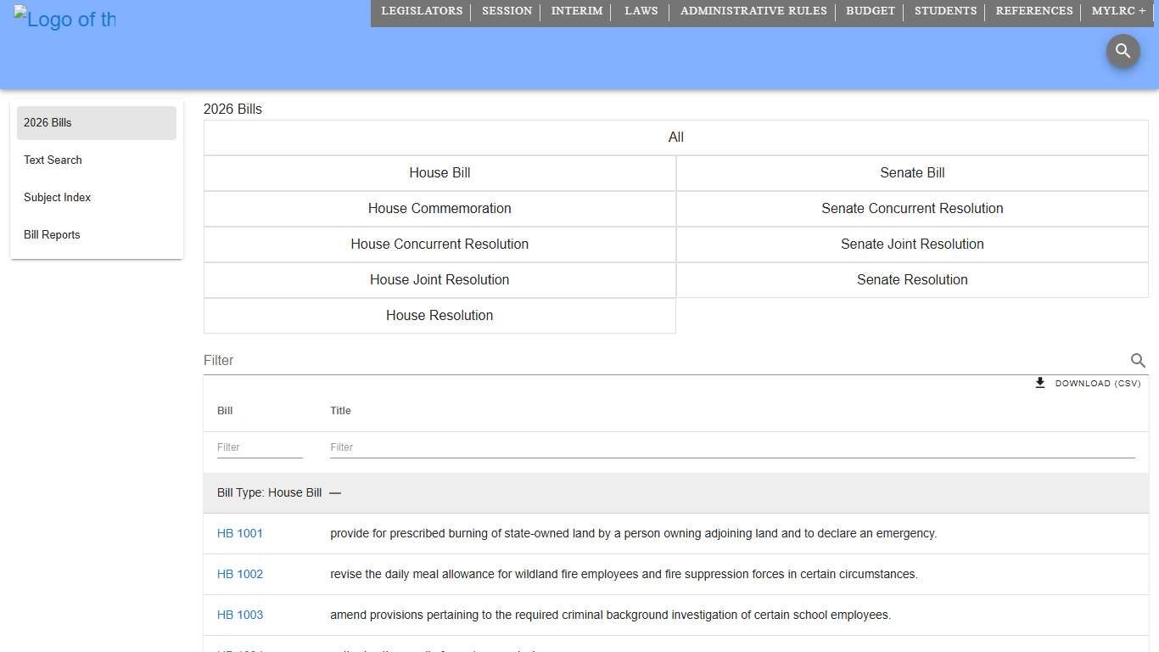Click the download arrow icon for CSV
1159x652 pixels.
point(1040,384)
